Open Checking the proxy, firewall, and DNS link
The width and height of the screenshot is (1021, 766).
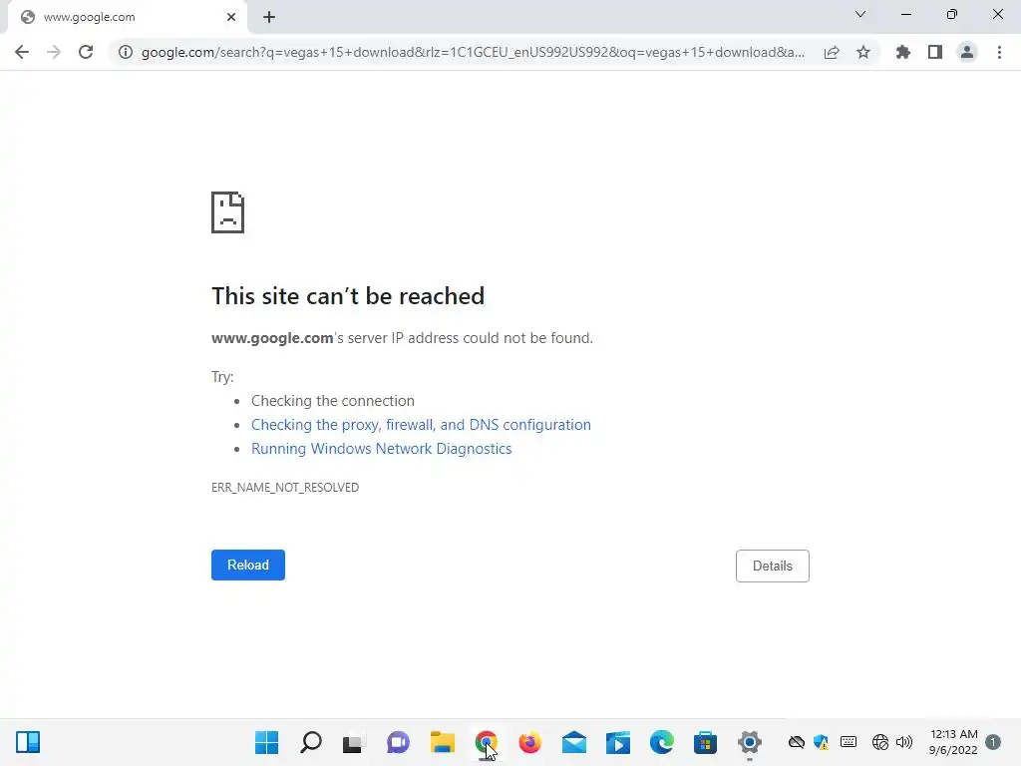pyautogui.click(x=422, y=425)
